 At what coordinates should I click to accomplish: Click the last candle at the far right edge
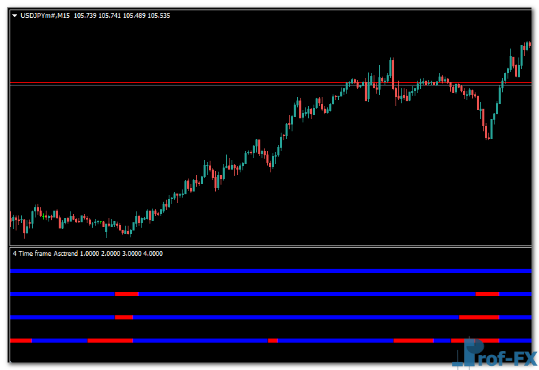[x=529, y=44]
